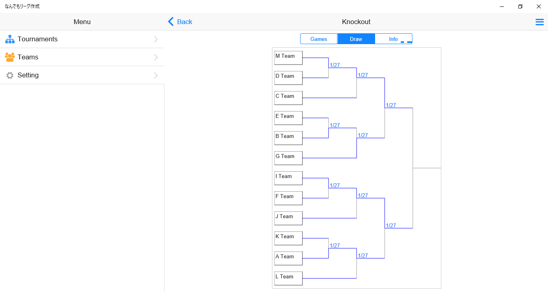Click the orange Teams people icon
548x292 pixels.
(x=10, y=57)
